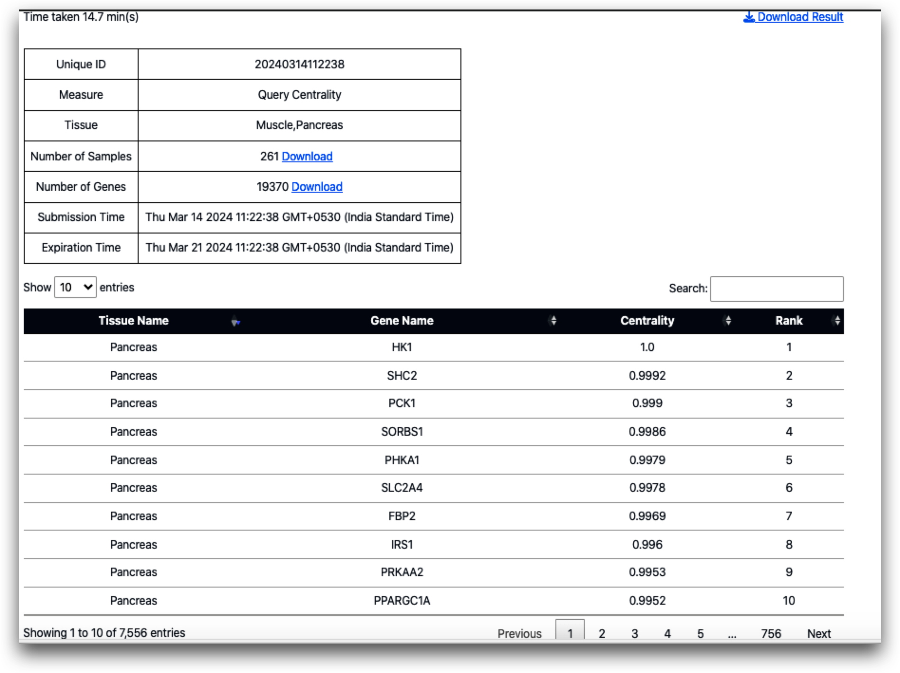
Task: Click the Time taken 14.7 min(s) text
Action: coord(81,17)
